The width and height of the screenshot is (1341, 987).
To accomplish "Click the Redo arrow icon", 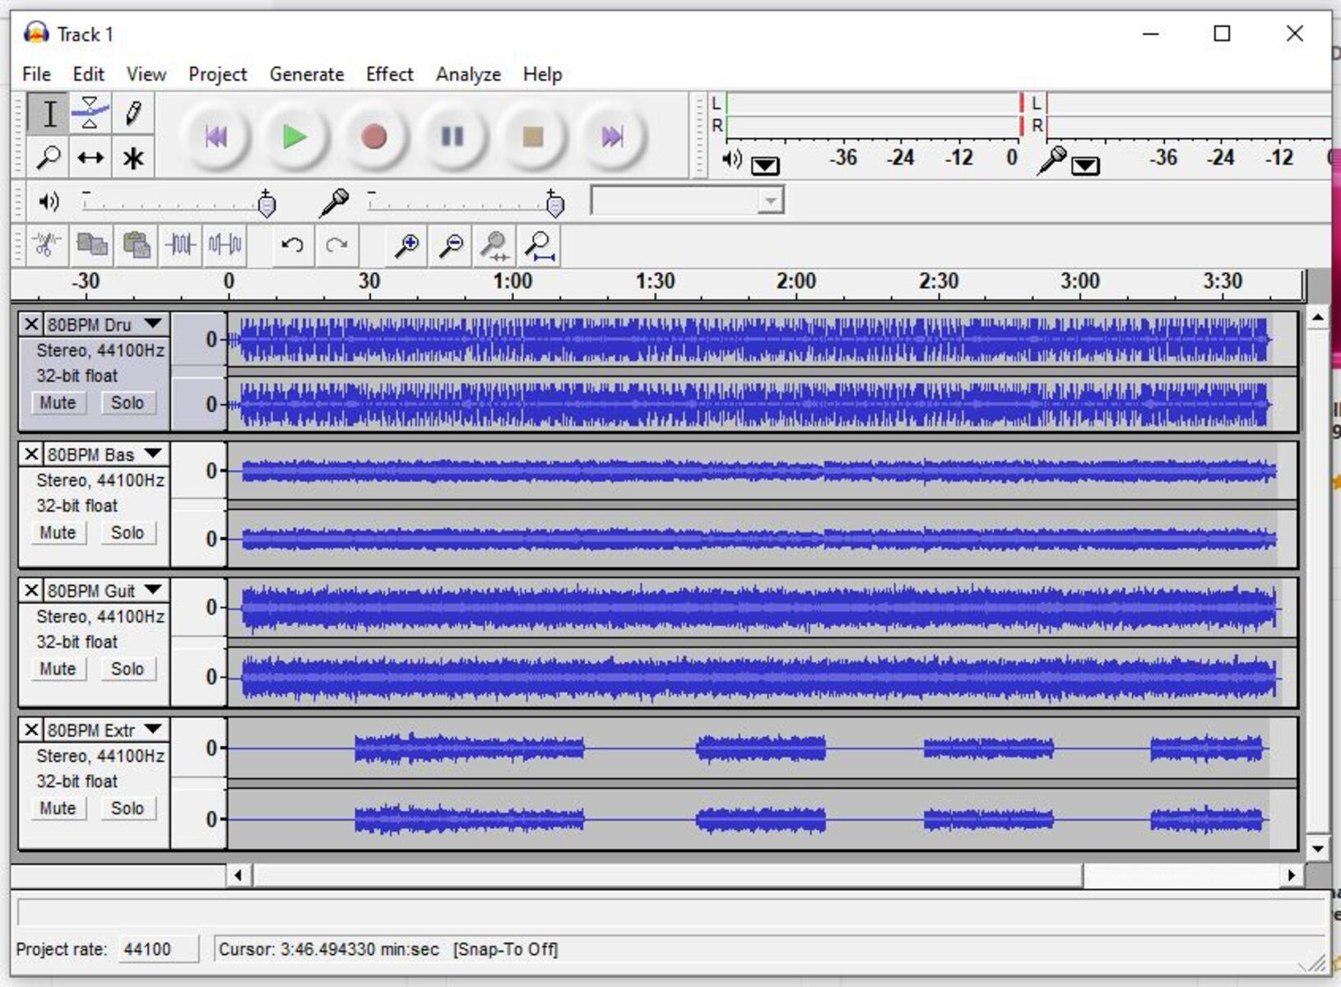I will 336,245.
